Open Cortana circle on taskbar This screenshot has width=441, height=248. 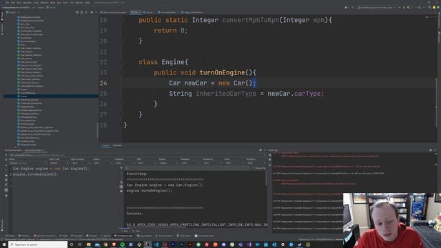coord(72,245)
